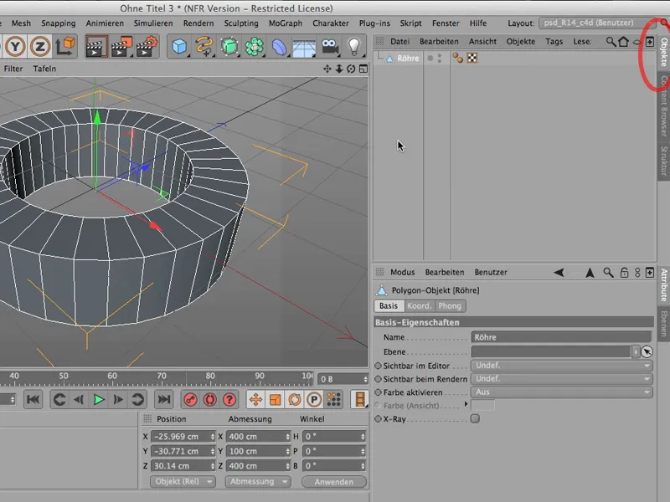The width and height of the screenshot is (670, 502).
Task: Open the Objekt (Rel) dropdown
Action: click(x=183, y=482)
